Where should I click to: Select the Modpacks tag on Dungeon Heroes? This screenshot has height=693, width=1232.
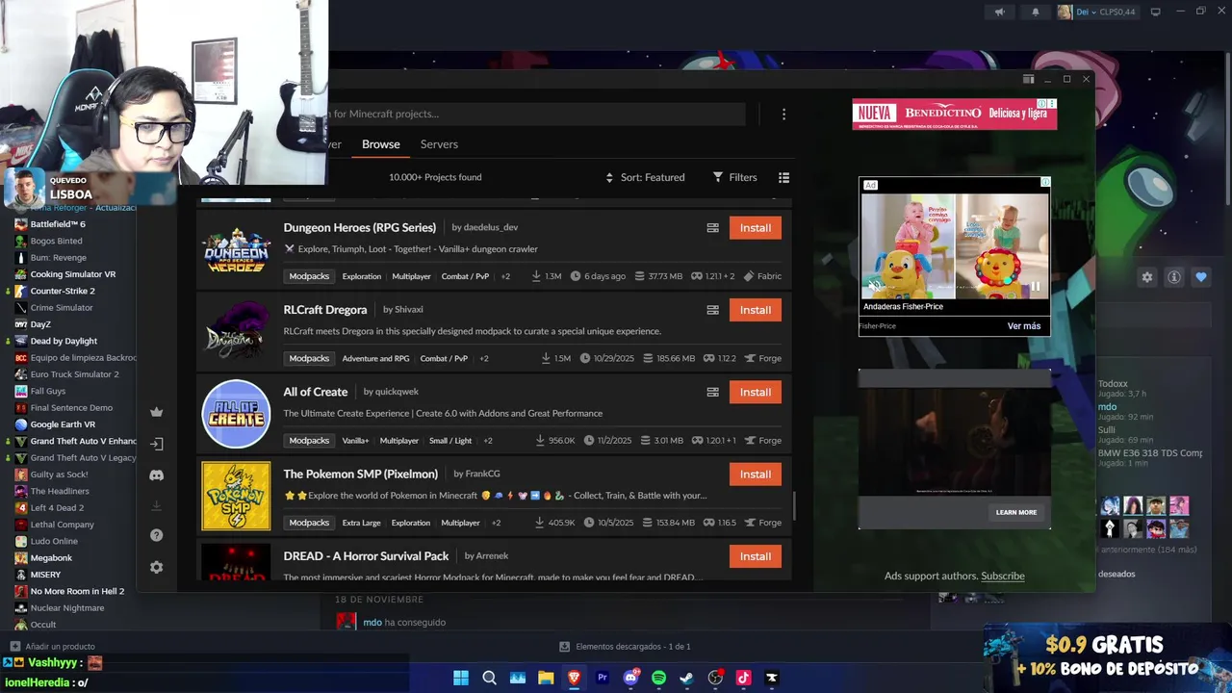[309, 276]
